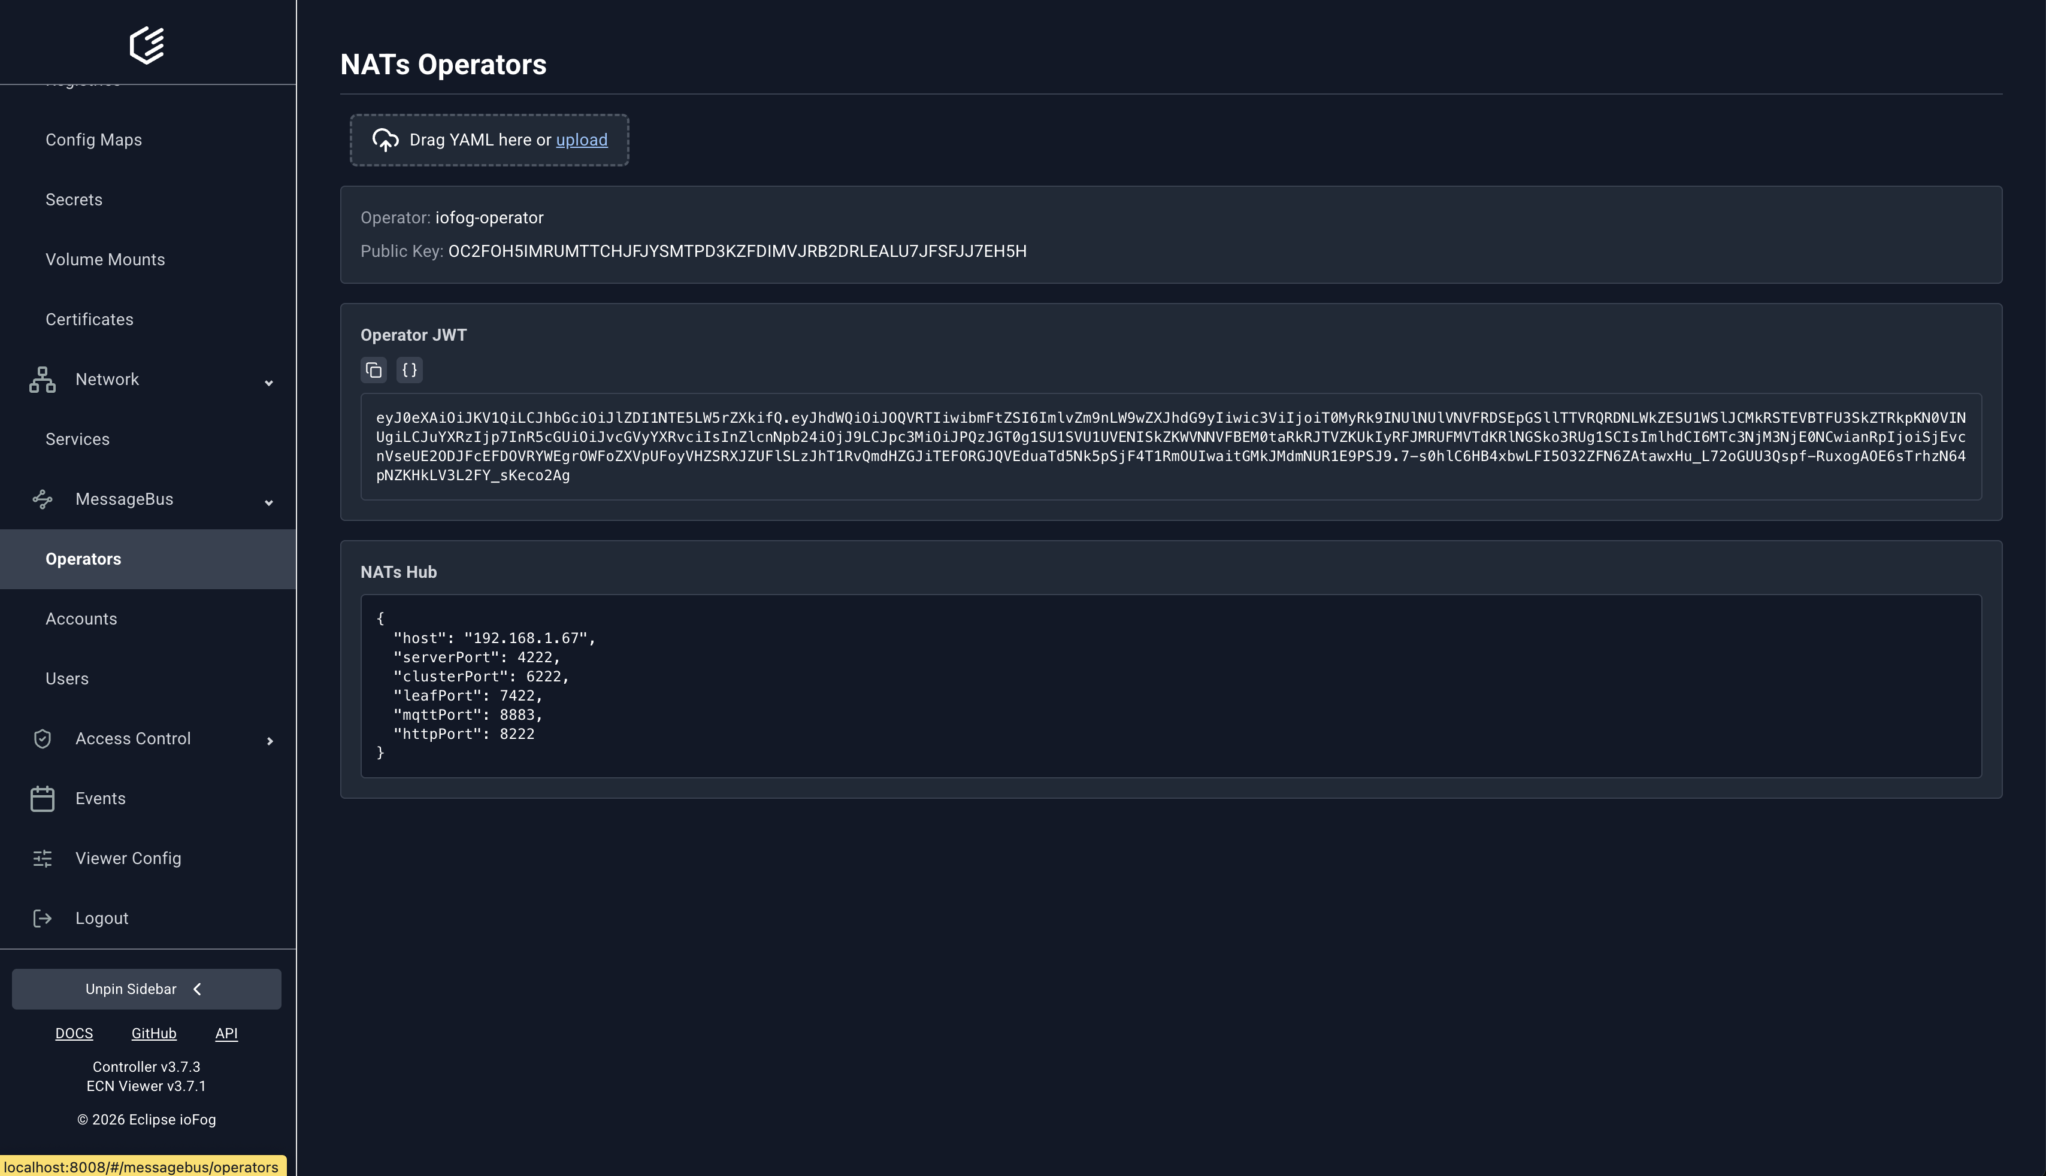Viewport: 2046px width, 1176px height.
Task: Copy the Operator JWT to clipboard
Action: pyautogui.click(x=373, y=370)
